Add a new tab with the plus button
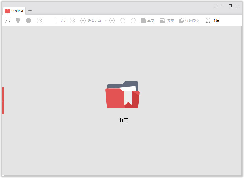 coord(30,11)
